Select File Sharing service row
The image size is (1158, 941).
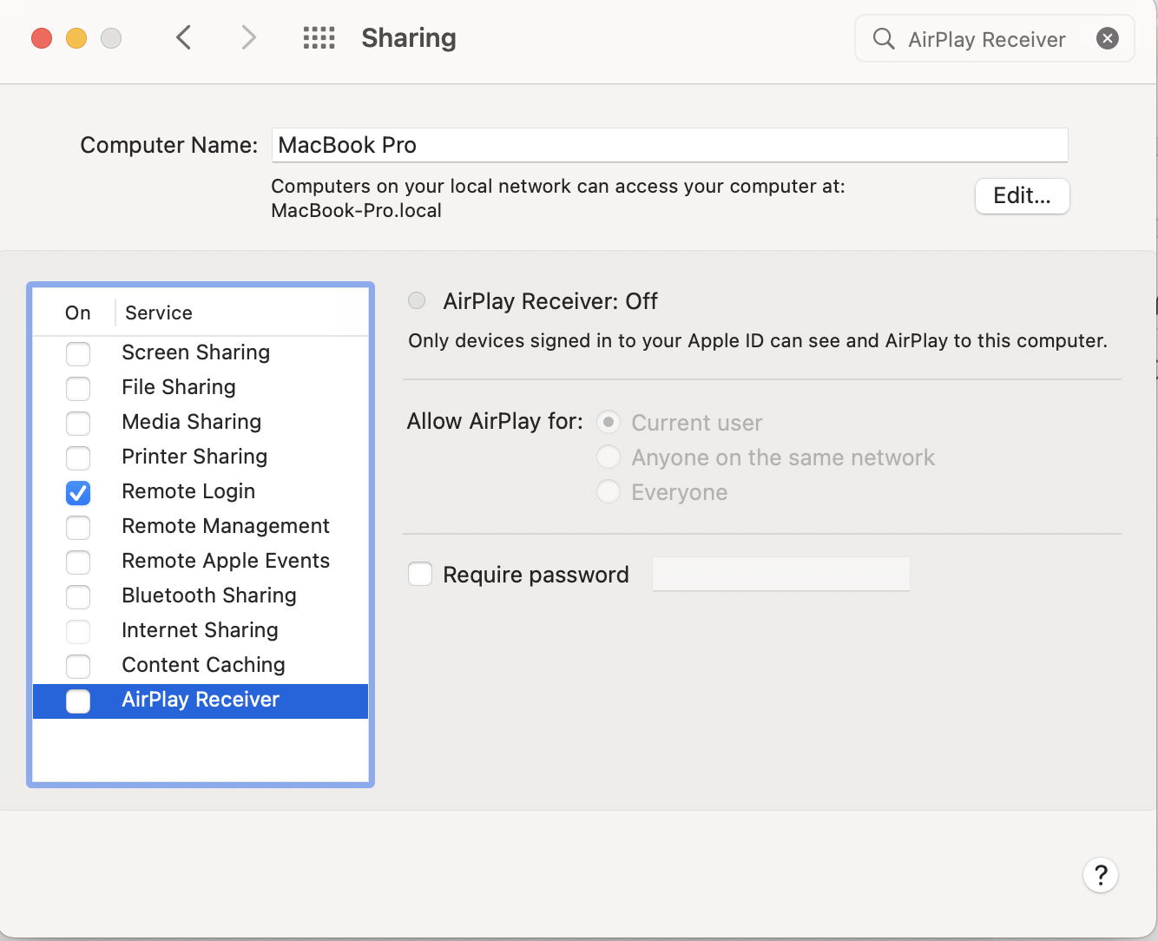tap(201, 387)
